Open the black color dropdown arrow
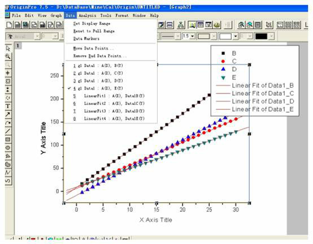313x244 pixels. 272,36
